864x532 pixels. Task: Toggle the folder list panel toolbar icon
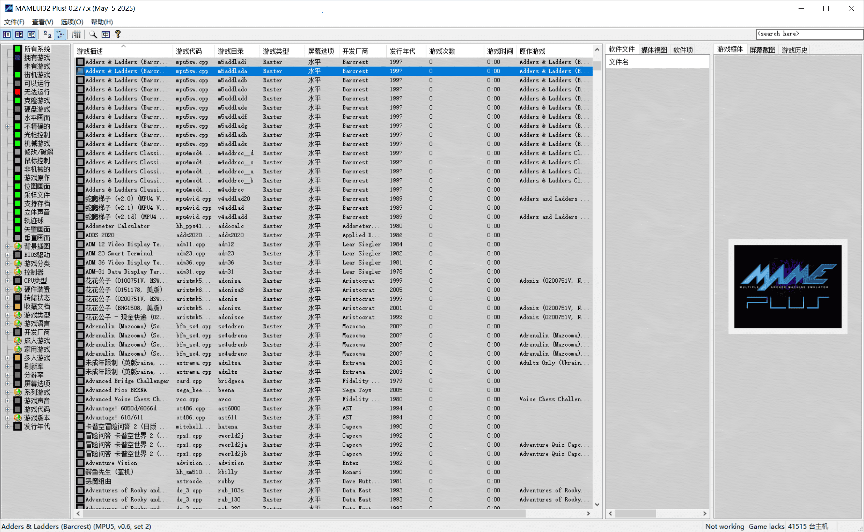[x=7, y=34]
